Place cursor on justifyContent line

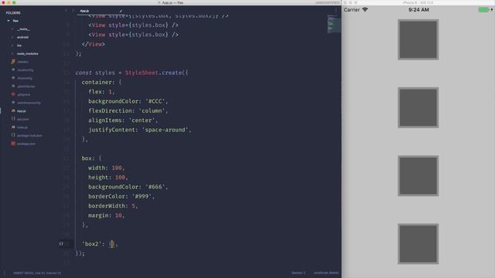[140, 130]
